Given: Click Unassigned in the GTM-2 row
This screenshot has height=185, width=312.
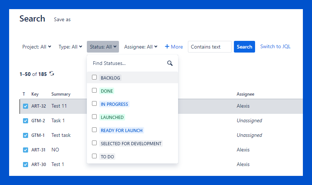Looking at the screenshot, I should (x=249, y=121).
